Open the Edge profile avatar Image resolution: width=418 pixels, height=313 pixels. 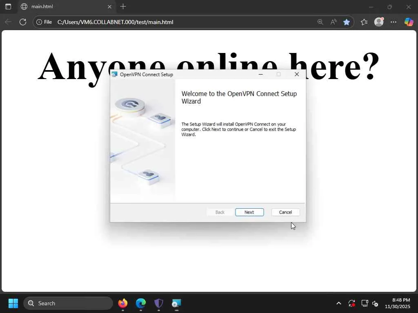[x=379, y=22]
